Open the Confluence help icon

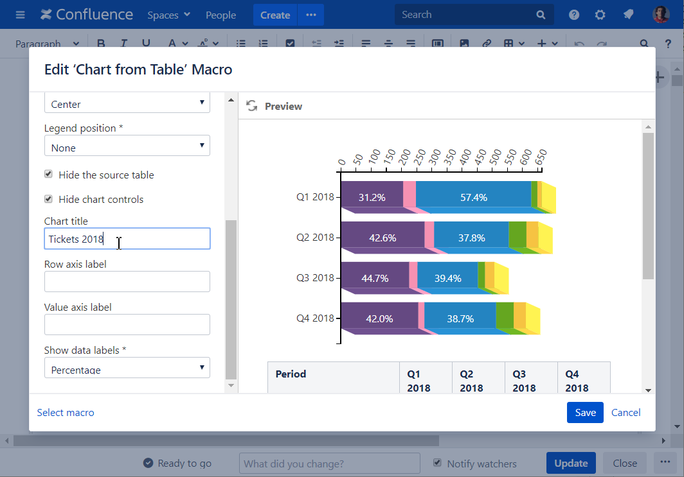[574, 15]
